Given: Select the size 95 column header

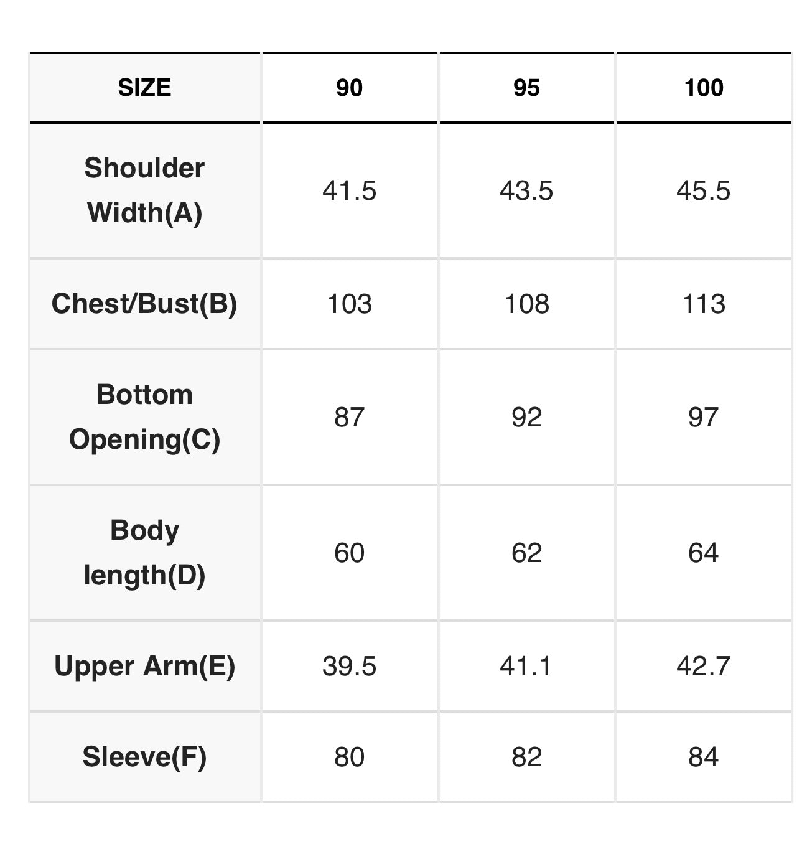Looking at the screenshot, I should (x=526, y=88).
